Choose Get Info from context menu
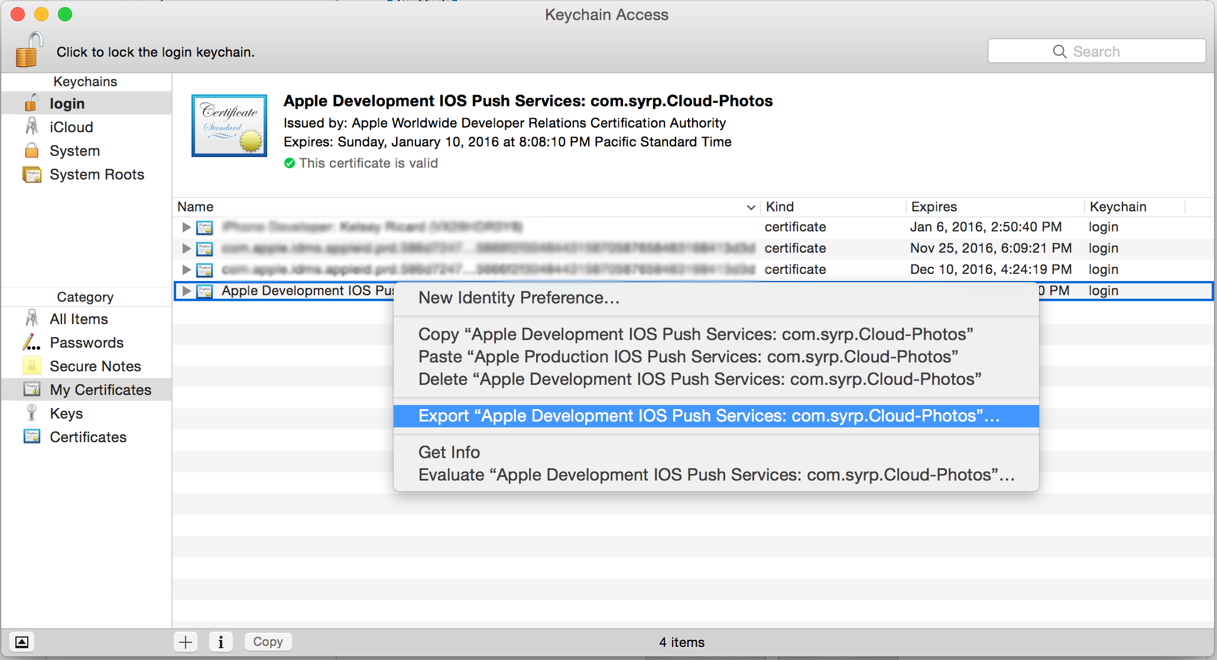Image resolution: width=1217 pixels, height=660 pixels. 716,452
